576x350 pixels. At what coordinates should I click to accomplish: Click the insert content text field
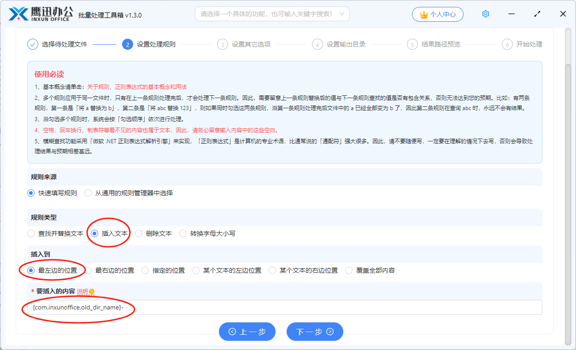[286, 307]
